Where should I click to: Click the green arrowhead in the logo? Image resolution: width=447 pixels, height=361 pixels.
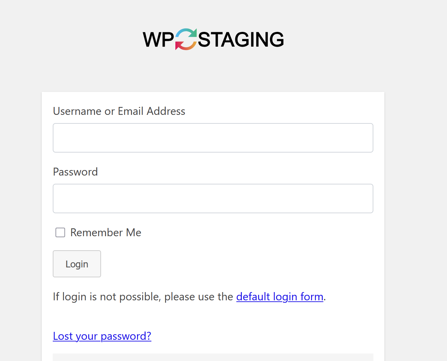tap(194, 33)
